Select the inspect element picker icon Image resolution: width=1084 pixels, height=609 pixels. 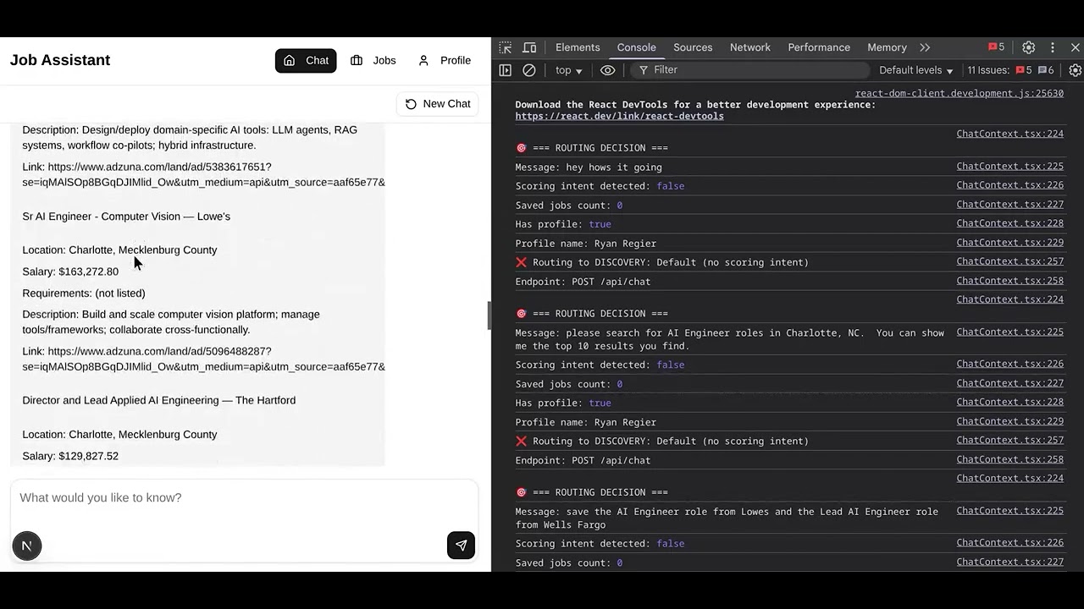click(506, 47)
